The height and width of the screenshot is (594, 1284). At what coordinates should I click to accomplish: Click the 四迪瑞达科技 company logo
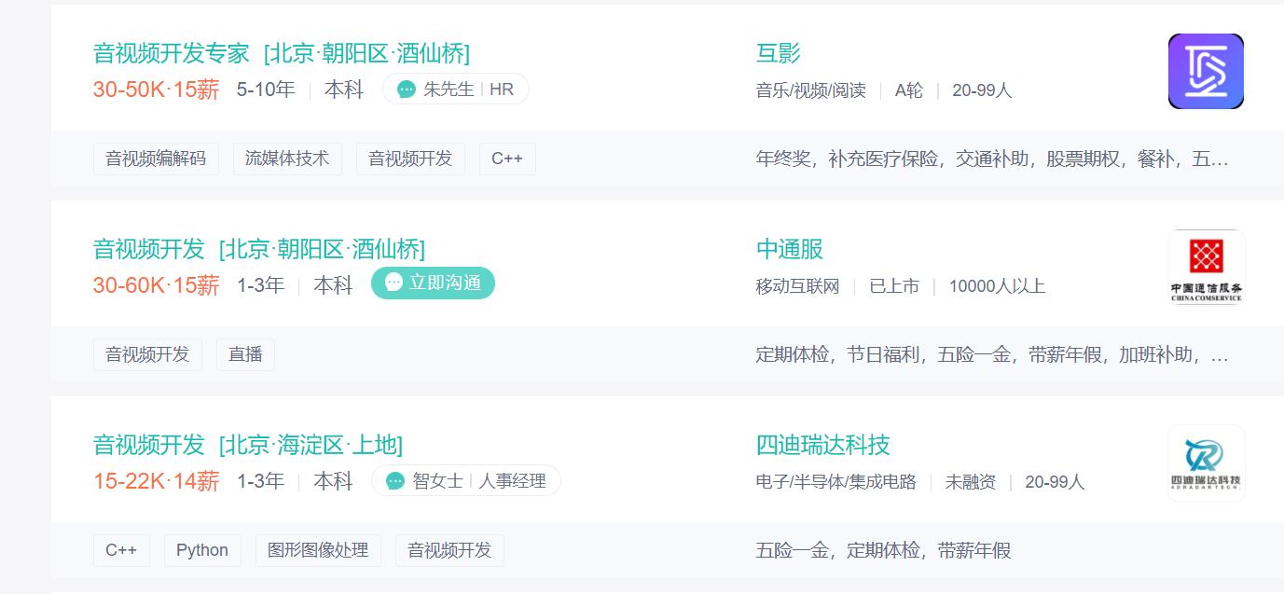[1206, 463]
